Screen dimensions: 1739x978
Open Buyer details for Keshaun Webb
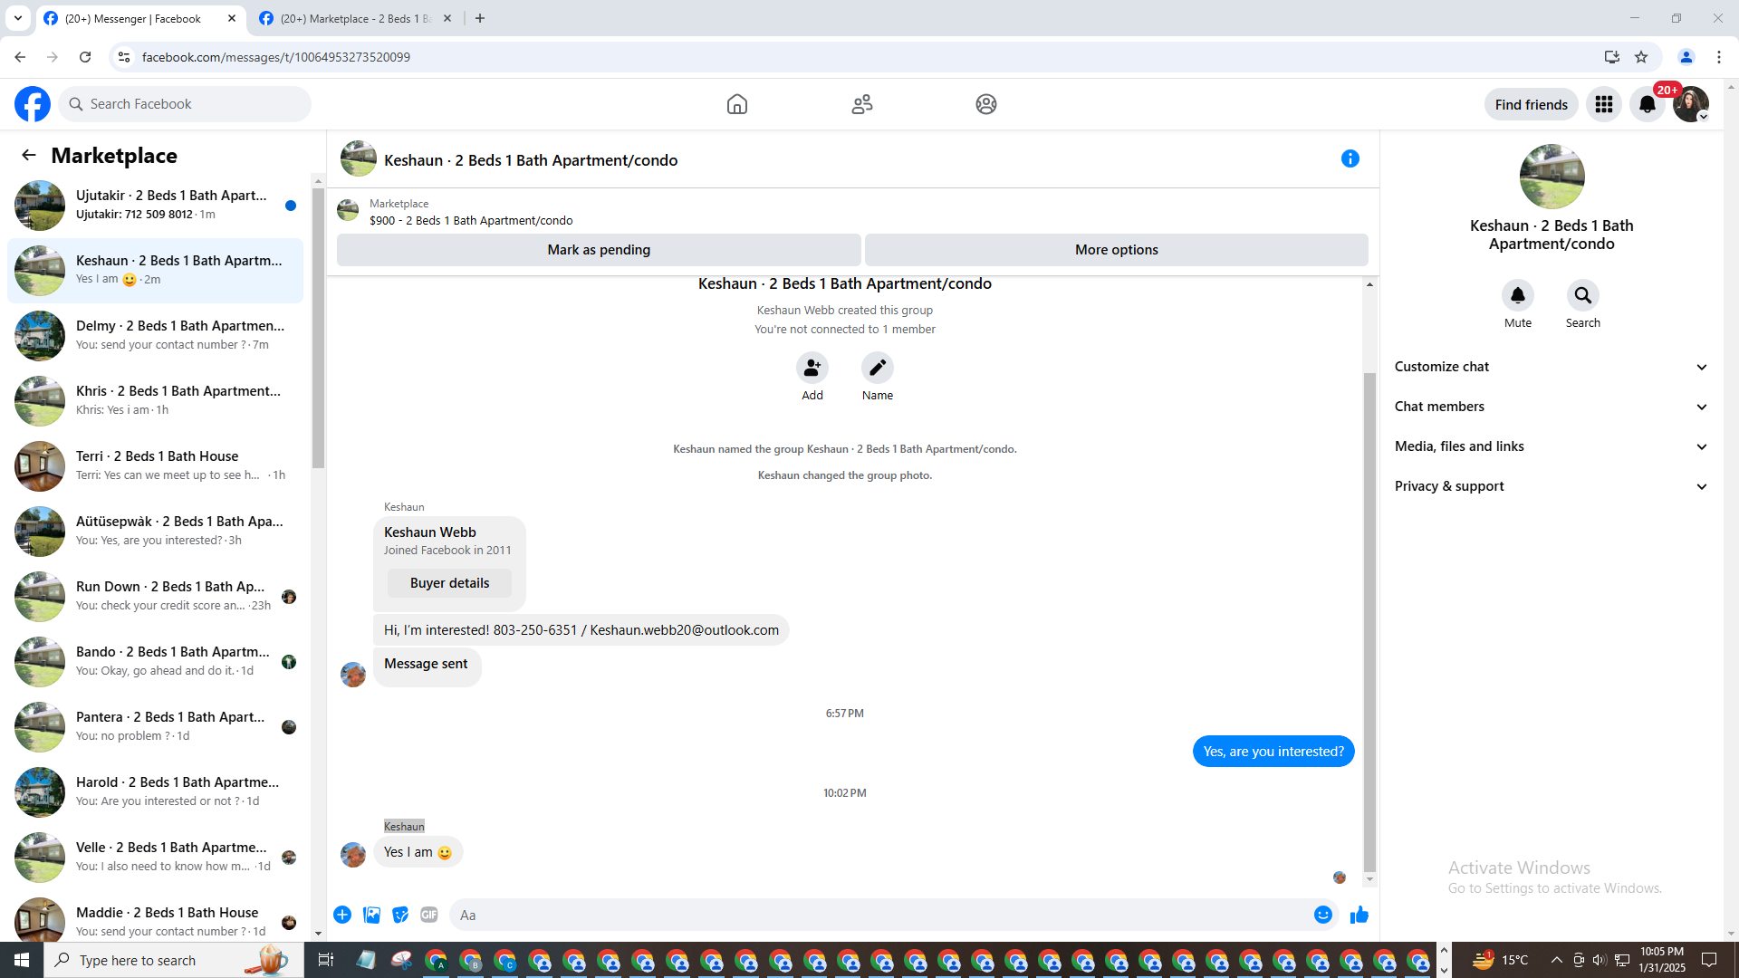(449, 583)
